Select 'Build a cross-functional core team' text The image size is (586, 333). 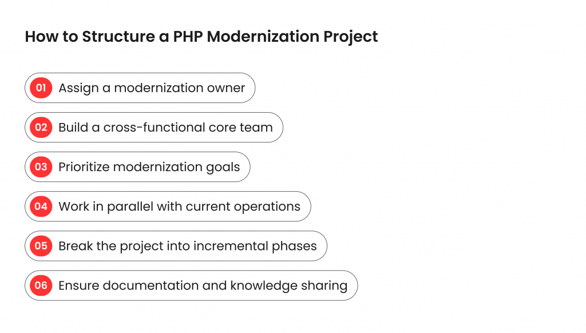[165, 128]
